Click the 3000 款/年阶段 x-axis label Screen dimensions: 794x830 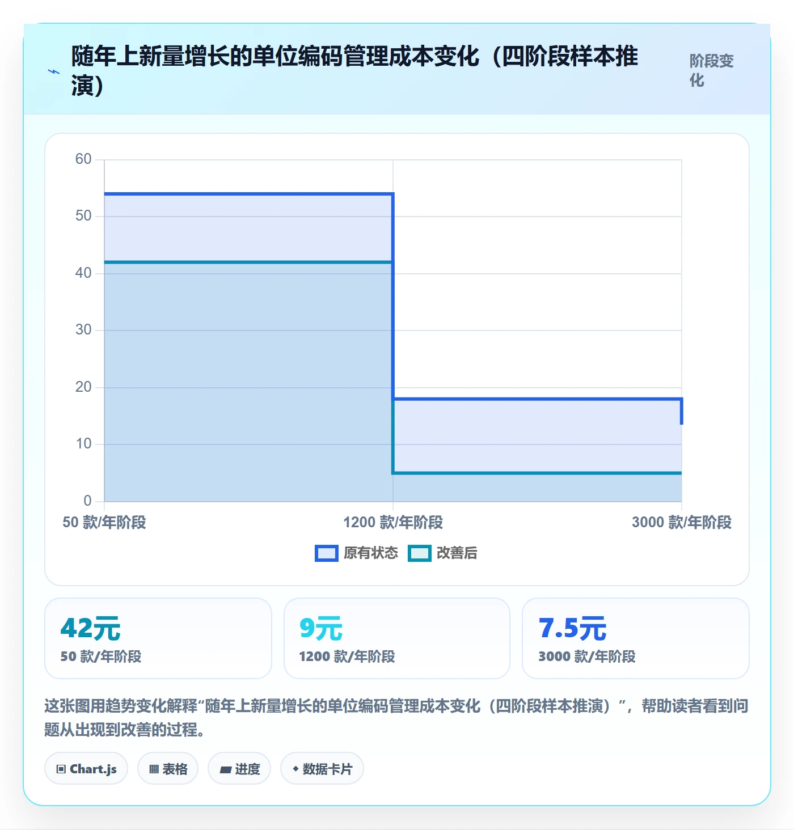tap(682, 522)
